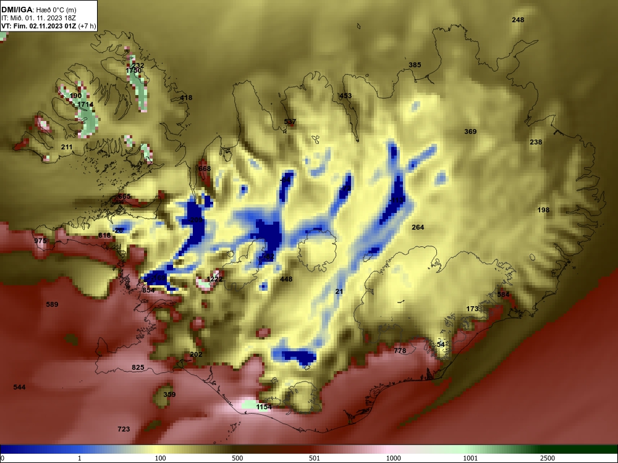This screenshot has width=618, height=463.
Task: Click the map value 238
Action: (536, 142)
